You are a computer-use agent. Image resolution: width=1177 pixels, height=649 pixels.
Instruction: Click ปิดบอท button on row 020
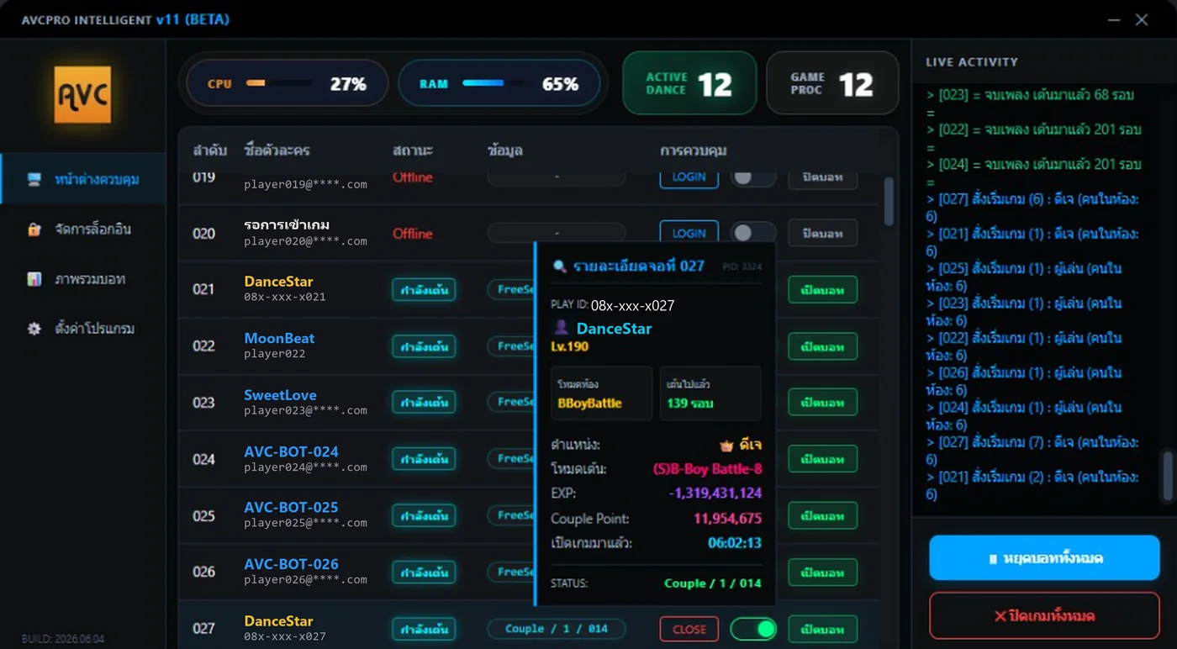click(x=822, y=233)
